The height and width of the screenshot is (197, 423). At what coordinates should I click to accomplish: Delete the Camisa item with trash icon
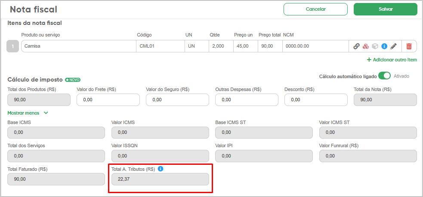pyautogui.click(x=409, y=46)
